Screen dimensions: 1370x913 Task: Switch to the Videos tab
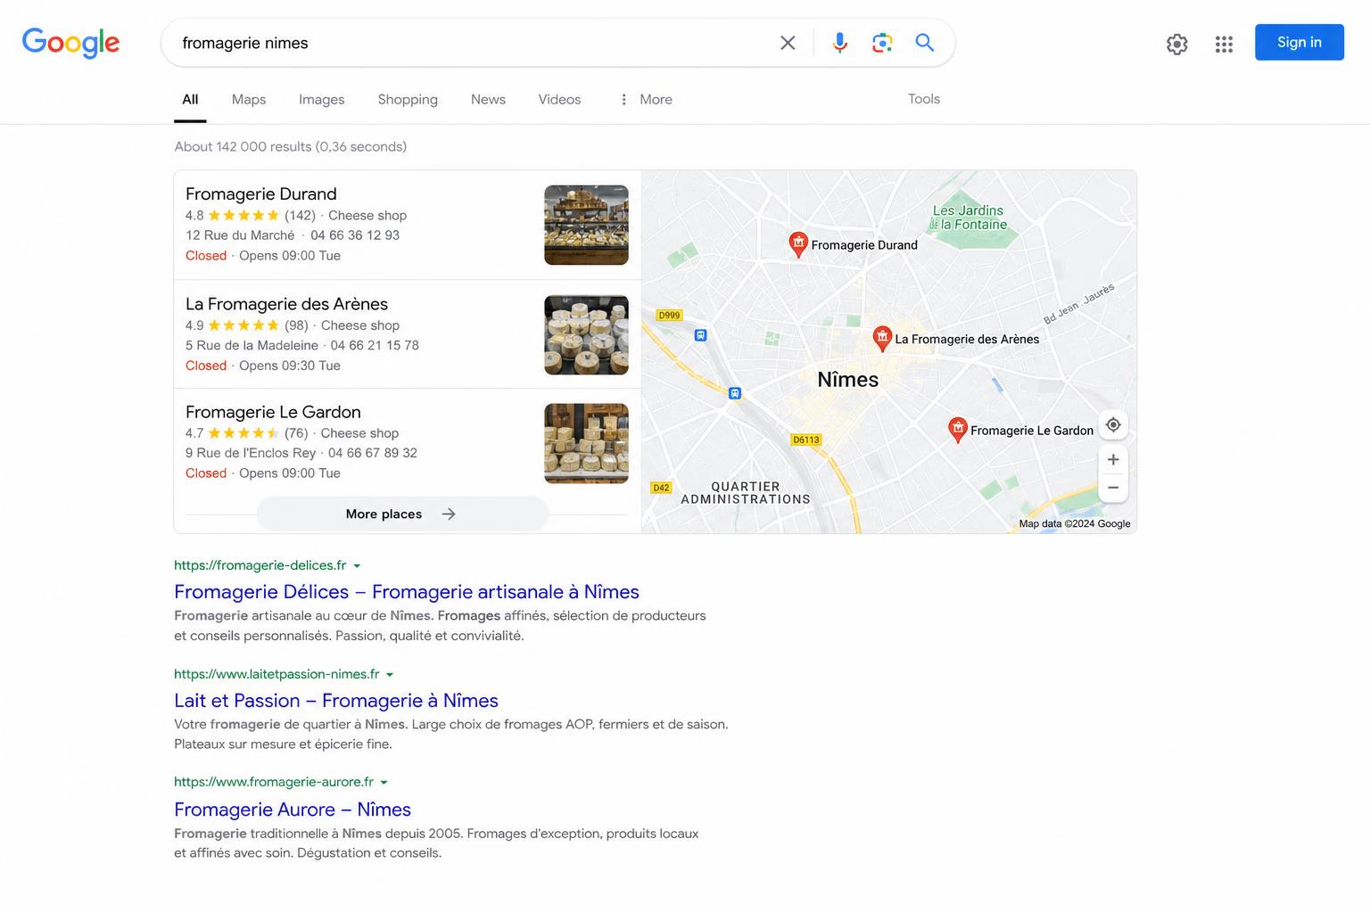[x=559, y=100]
